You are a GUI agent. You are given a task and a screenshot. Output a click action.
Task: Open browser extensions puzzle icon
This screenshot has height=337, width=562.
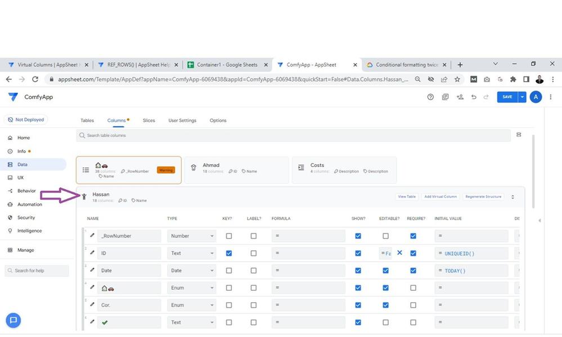(513, 79)
